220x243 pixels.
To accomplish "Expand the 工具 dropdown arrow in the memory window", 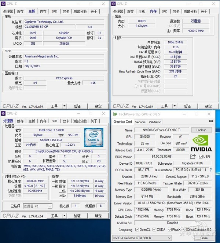I will [x=175, y=106].
